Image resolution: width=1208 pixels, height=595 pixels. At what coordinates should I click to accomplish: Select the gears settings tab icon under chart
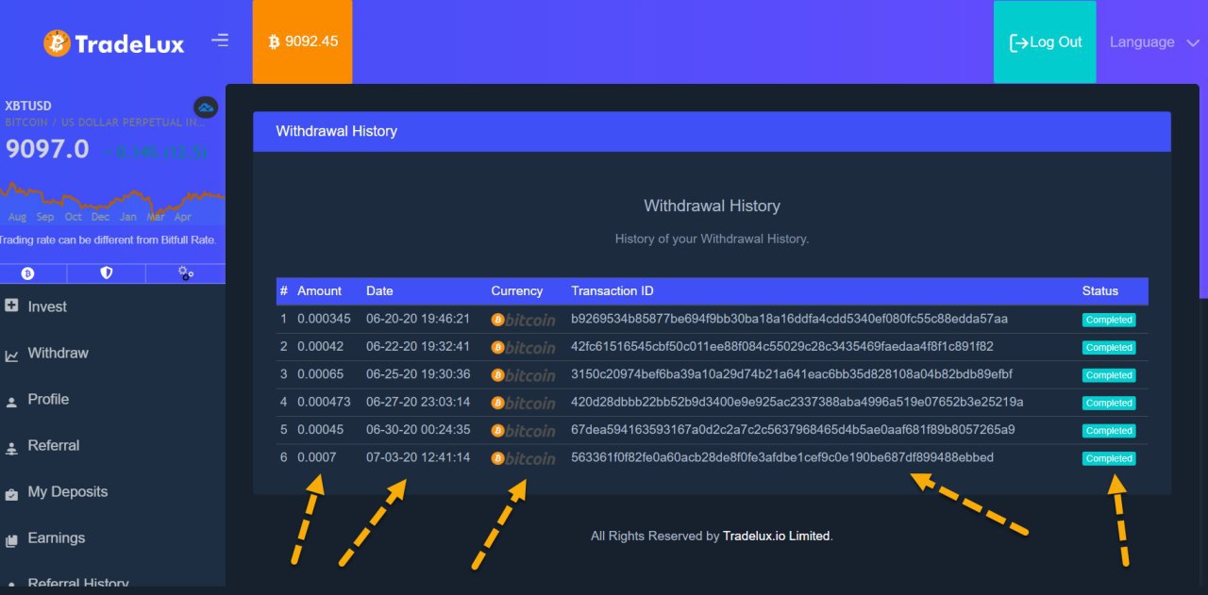186,273
